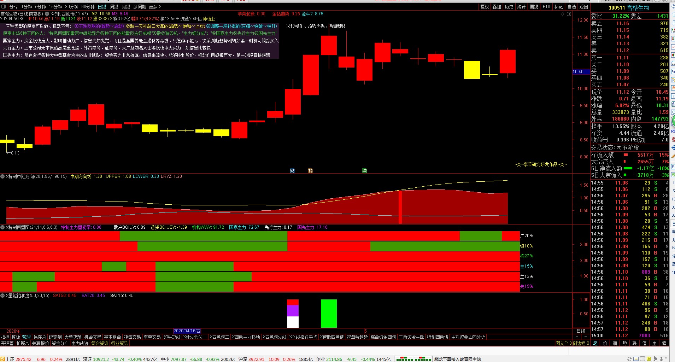Select the X四色谱二 template
This screenshot has height=362, width=675.
tap(219, 337)
